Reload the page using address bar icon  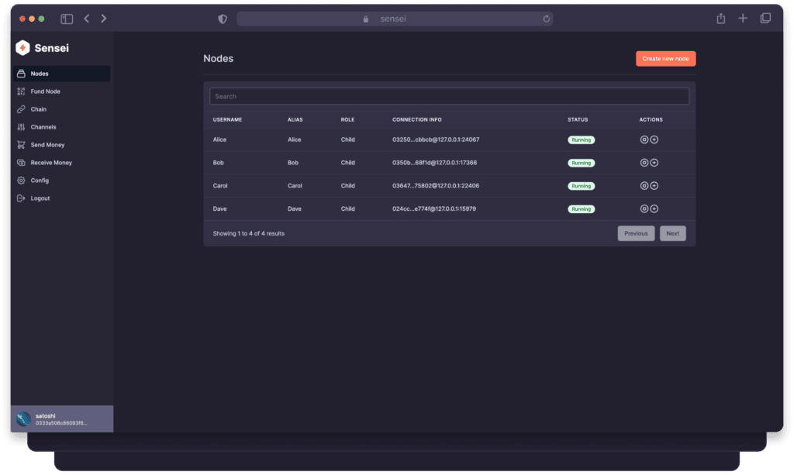[x=546, y=19]
